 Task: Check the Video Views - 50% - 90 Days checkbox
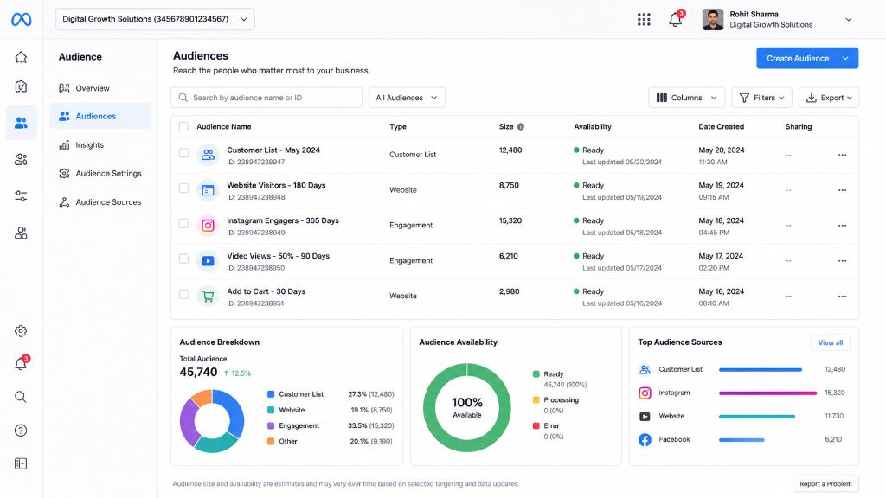click(183, 259)
